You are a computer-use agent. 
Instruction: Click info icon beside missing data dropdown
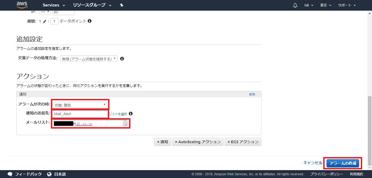[x=122, y=59]
